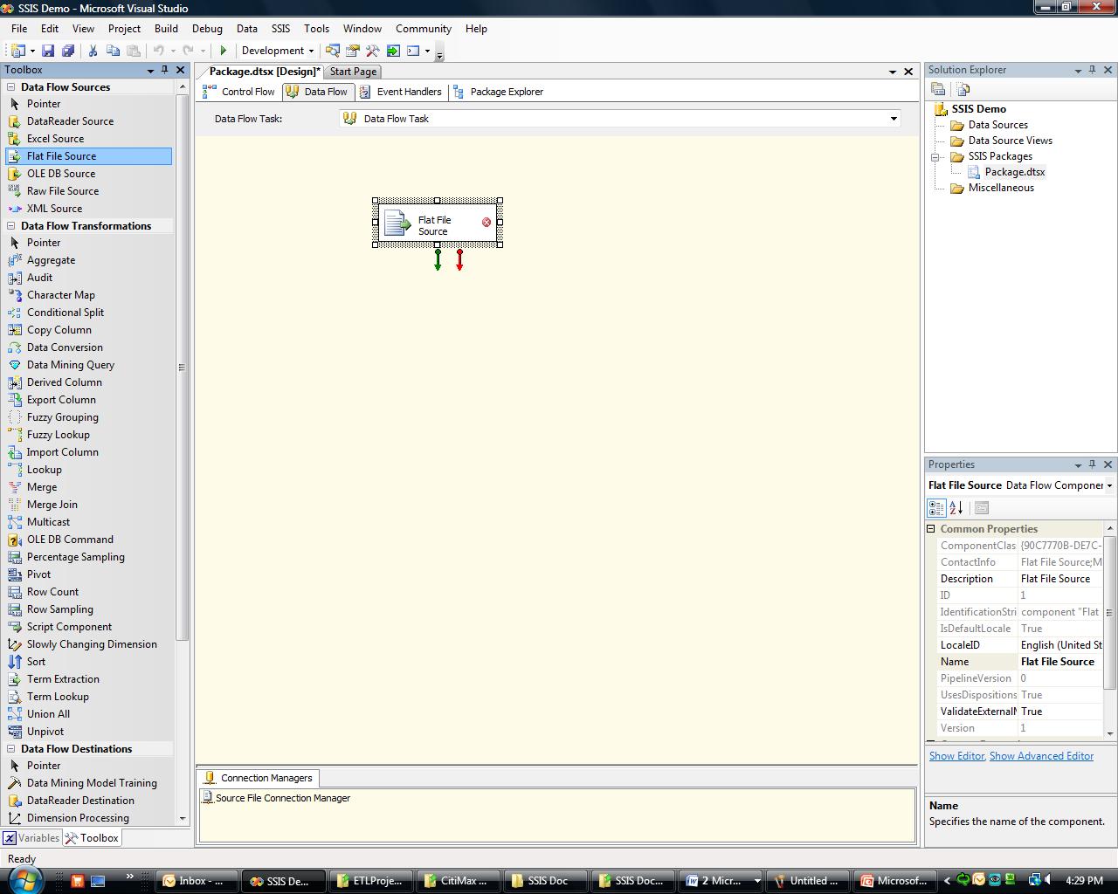Screen dimensions: 1118x894
Task: Select the OLE DB Source toolbox item
Action: [x=60, y=174]
